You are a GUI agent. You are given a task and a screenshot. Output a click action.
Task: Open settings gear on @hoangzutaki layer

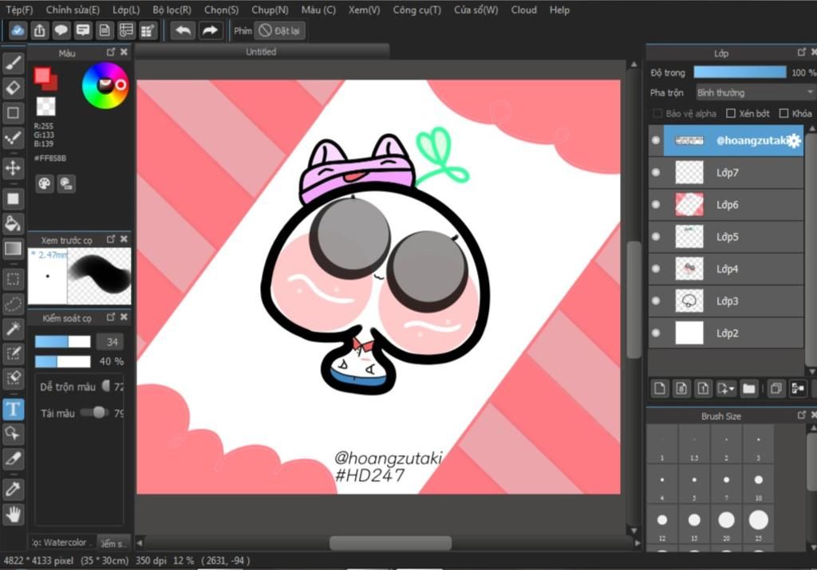pos(793,140)
